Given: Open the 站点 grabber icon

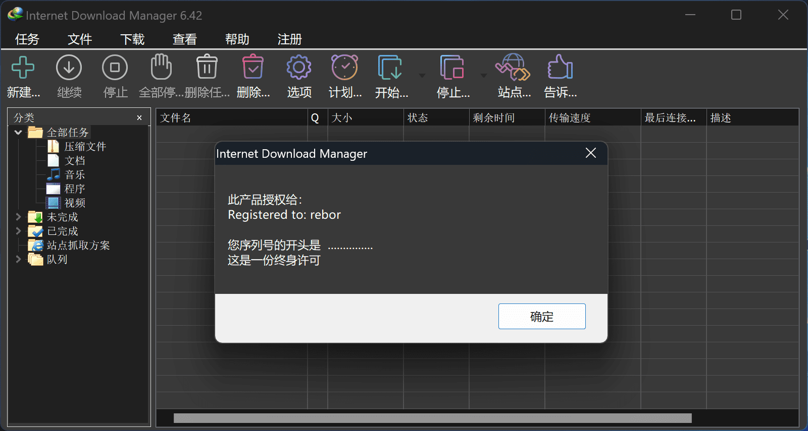Looking at the screenshot, I should [x=513, y=67].
